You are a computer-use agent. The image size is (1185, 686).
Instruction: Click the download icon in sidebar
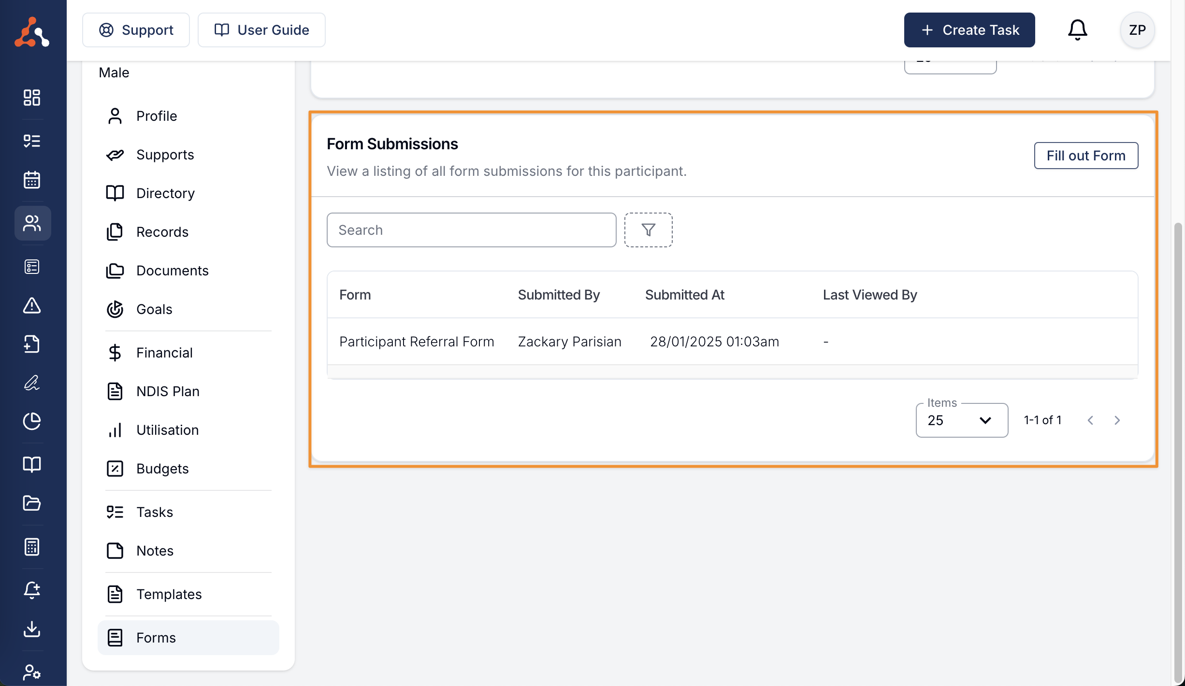click(32, 629)
